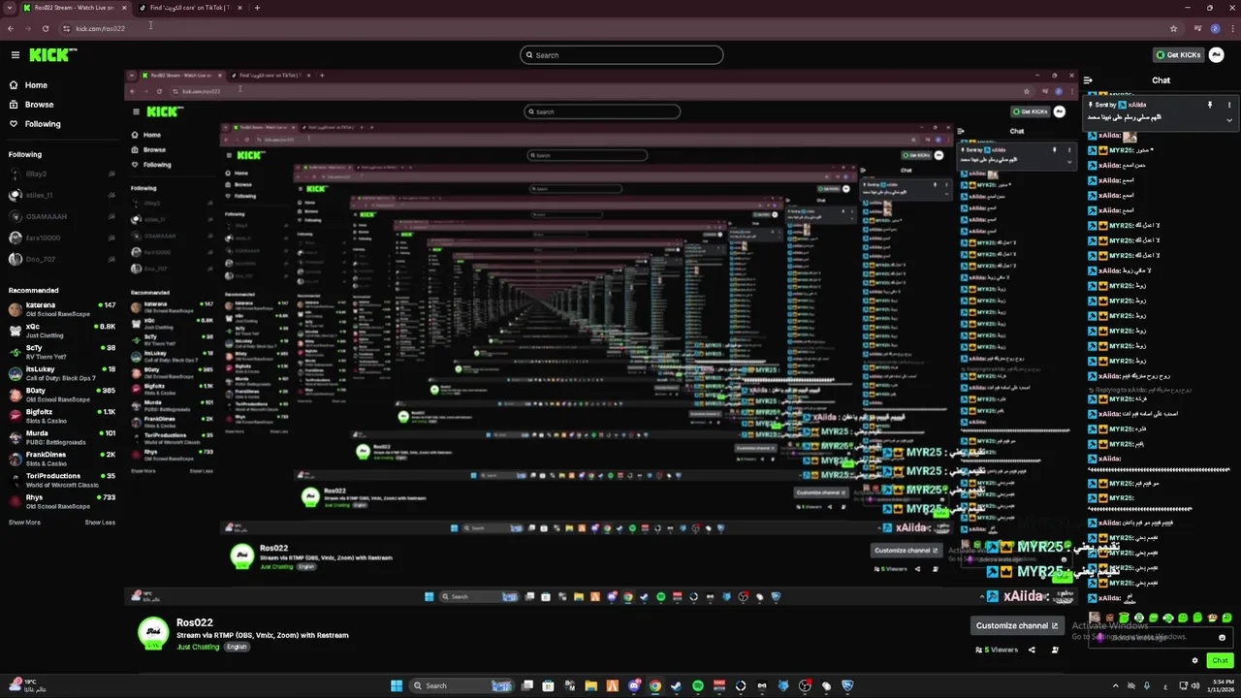Click the microphone icon in system tray
Viewport: 1241px width, 698px height.
click(x=1147, y=685)
